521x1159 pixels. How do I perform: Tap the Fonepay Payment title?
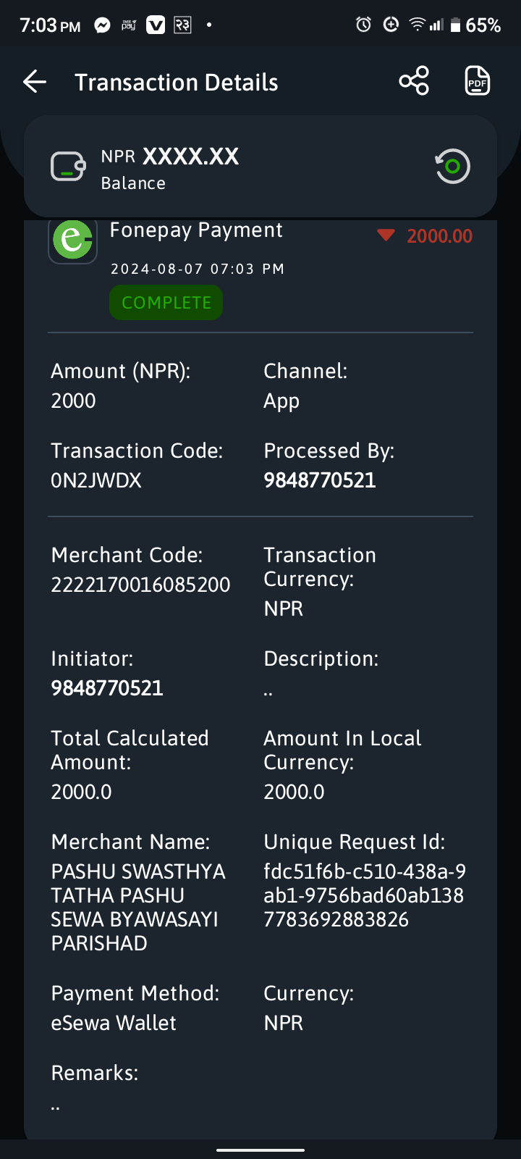(x=196, y=230)
